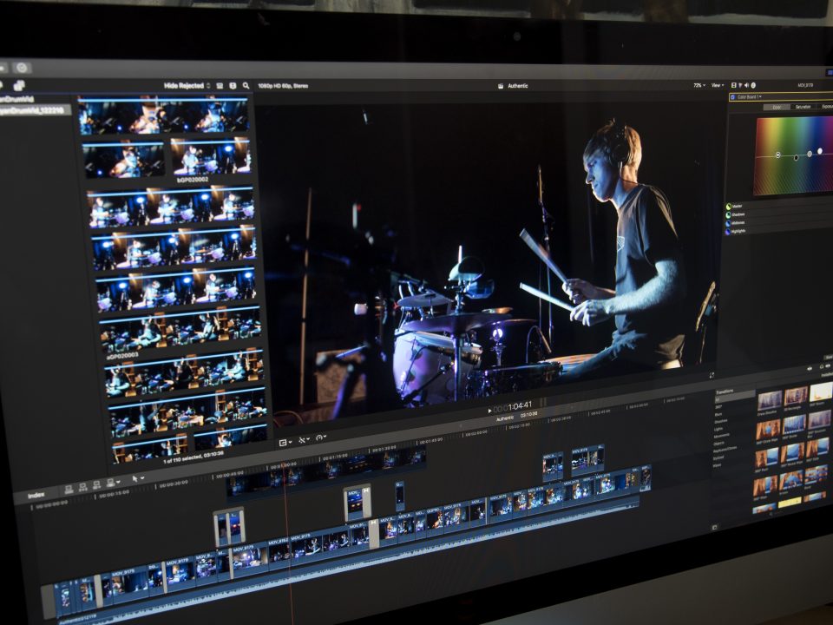This screenshot has height=625, width=833.
Task: Click the insert clip edit icon
Action: coord(82,486)
